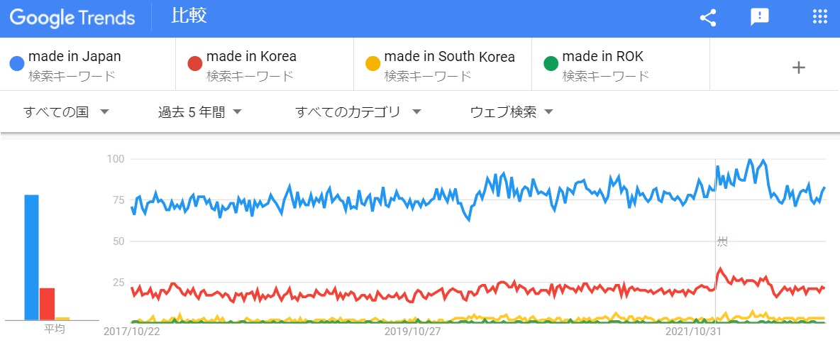Click the green dot for made in ROK

point(551,65)
